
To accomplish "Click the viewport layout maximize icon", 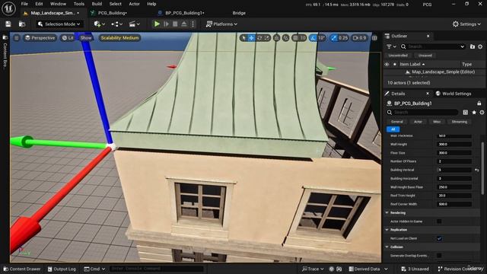I will 374,38.
